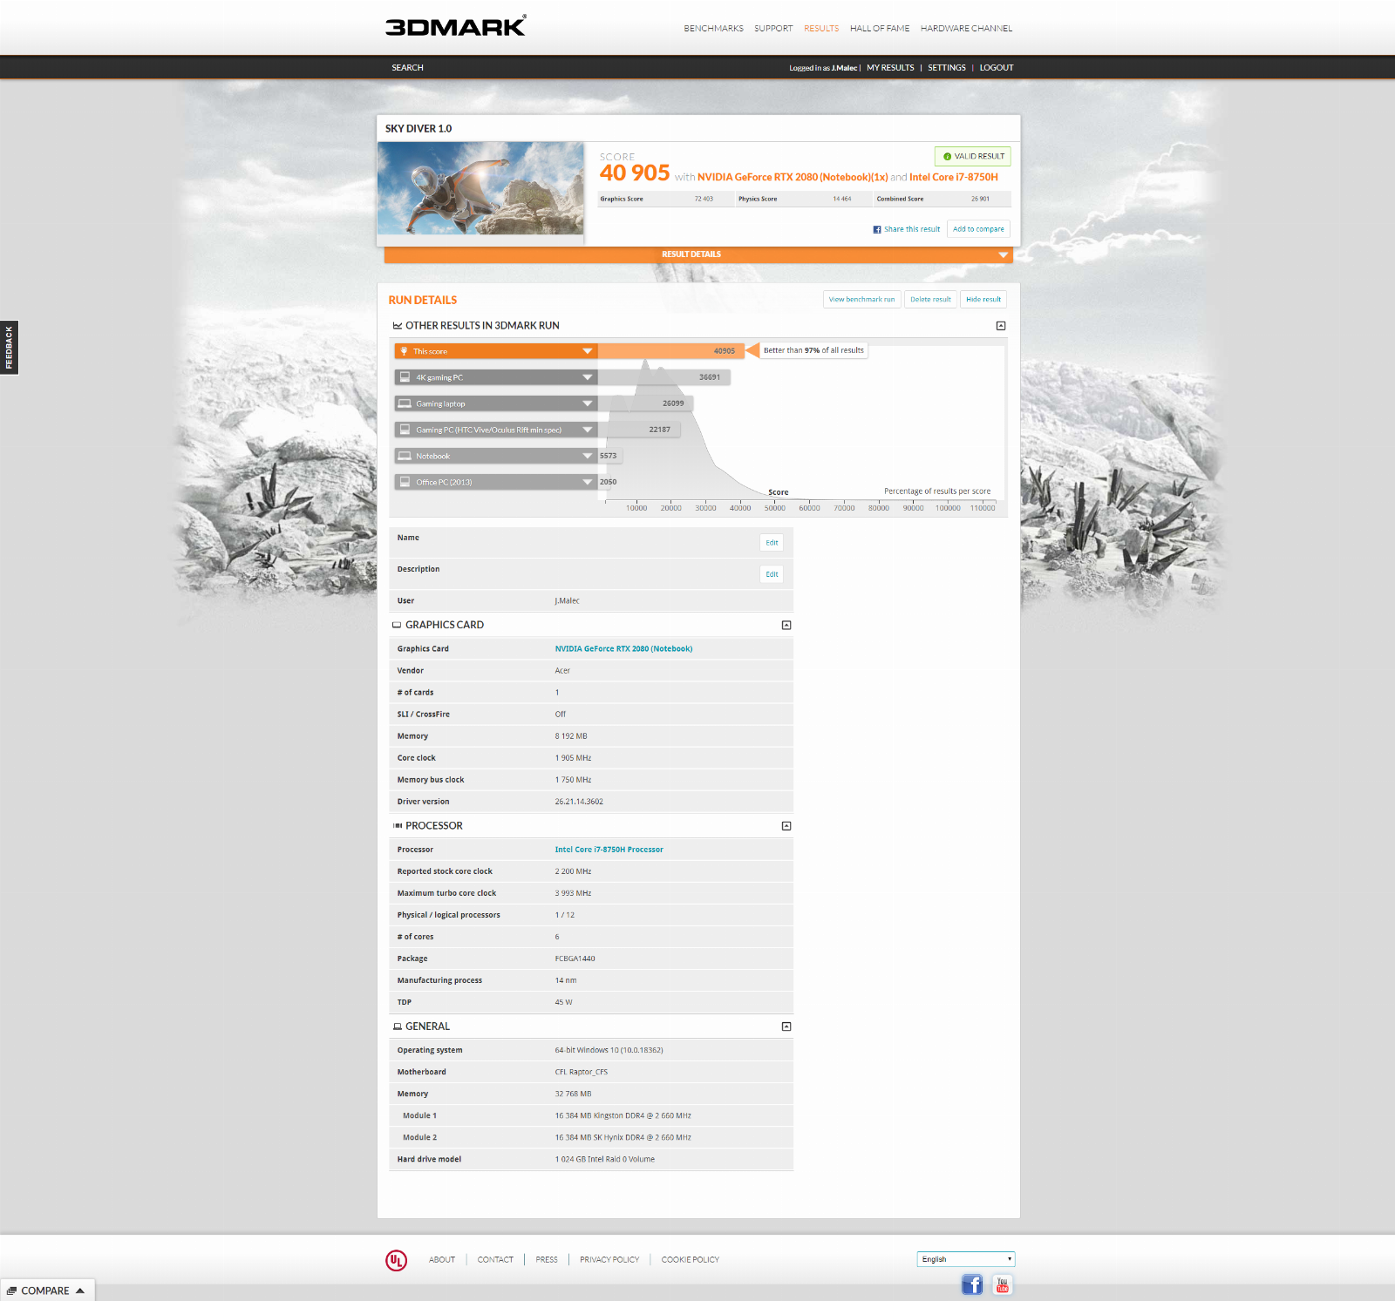
Task: Click the Valid Result badge
Action: 972,157
